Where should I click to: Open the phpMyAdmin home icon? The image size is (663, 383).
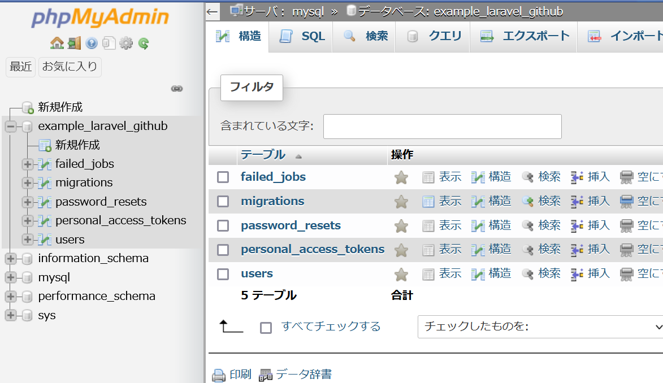(x=57, y=43)
